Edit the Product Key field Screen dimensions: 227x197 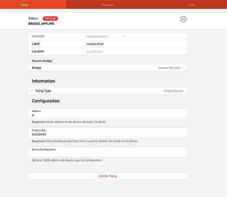click(x=107, y=133)
